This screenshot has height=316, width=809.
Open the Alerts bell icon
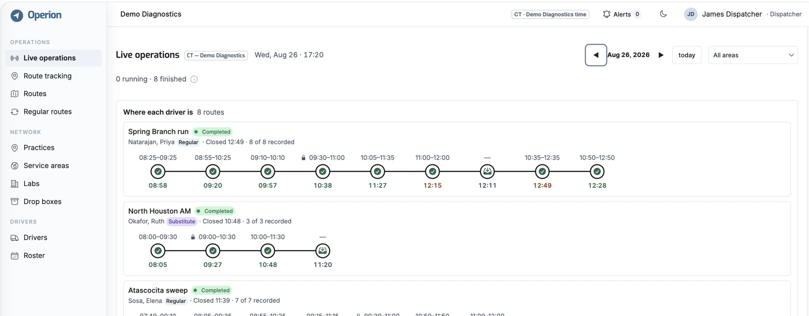coord(606,14)
